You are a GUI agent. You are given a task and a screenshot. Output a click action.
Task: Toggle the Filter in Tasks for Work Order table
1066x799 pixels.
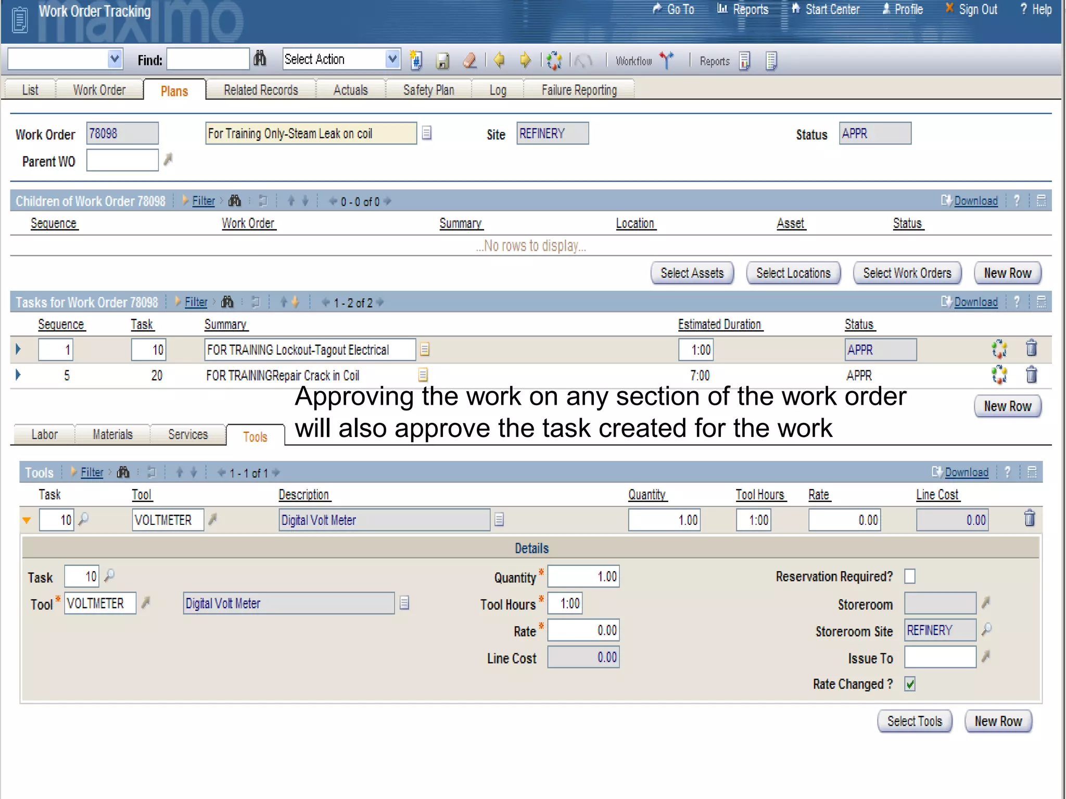coord(196,302)
